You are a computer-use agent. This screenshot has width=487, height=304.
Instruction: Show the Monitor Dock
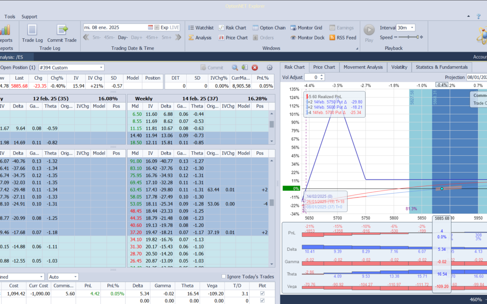[x=307, y=38]
